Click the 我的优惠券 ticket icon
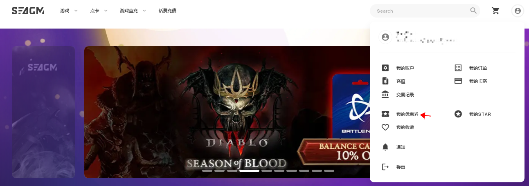529x186 pixels. 385,114
